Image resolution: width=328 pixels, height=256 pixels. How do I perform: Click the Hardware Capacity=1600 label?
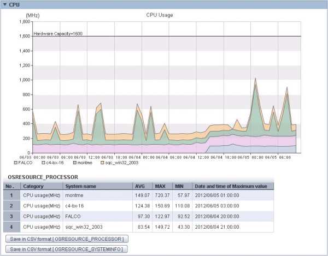[x=58, y=34]
